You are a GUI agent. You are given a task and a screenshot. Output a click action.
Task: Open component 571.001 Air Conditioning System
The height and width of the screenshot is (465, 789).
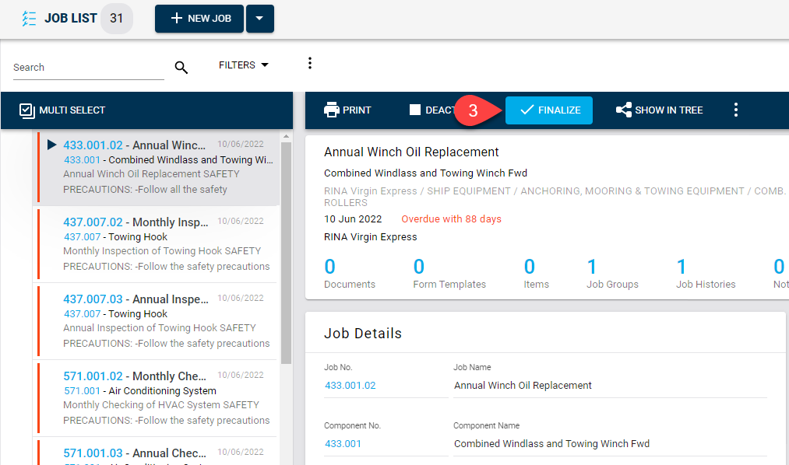pyautogui.click(x=140, y=390)
